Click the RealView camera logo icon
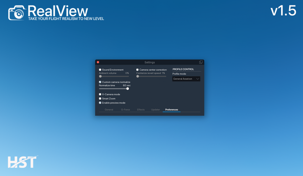 tap(17, 13)
